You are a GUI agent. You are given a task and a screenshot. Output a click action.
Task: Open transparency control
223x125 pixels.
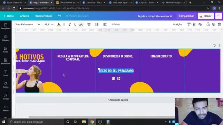[x=194, y=25]
